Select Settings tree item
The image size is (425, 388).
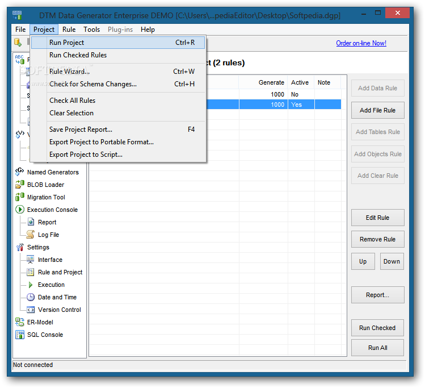[x=38, y=247]
